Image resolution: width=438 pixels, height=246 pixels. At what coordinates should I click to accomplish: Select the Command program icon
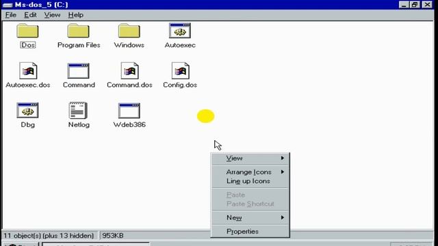tap(79, 71)
